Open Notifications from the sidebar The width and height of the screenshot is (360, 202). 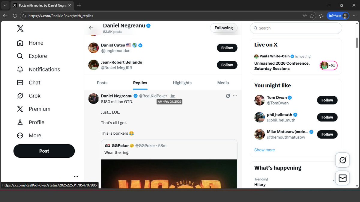click(x=38, y=69)
